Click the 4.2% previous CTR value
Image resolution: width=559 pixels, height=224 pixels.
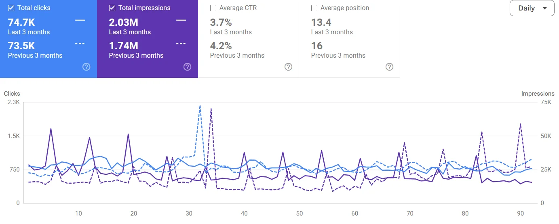tap(221, 46)
